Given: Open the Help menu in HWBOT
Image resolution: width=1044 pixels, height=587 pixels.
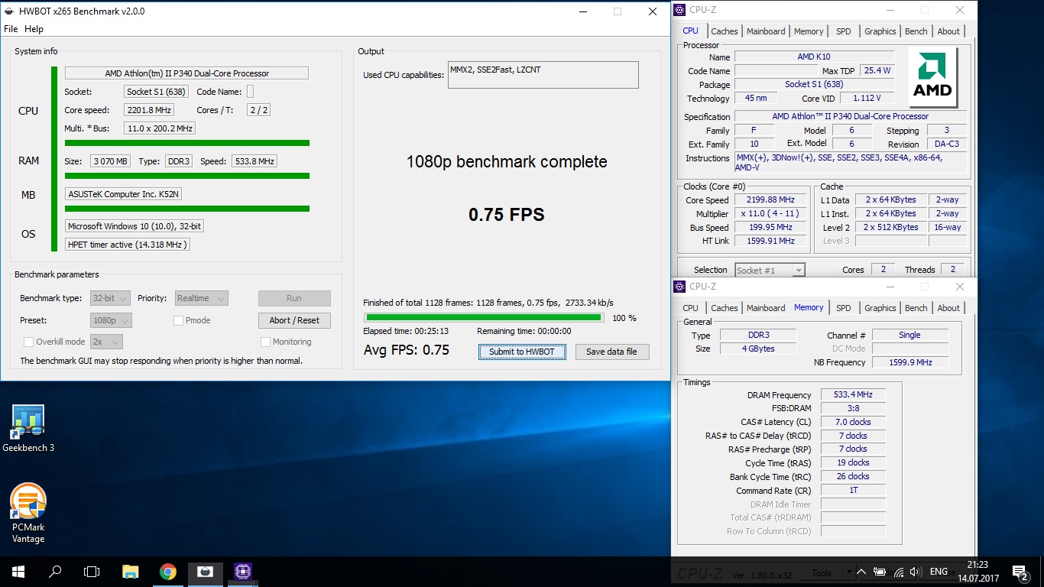Looking at the screenshot, I should [34, 29].
